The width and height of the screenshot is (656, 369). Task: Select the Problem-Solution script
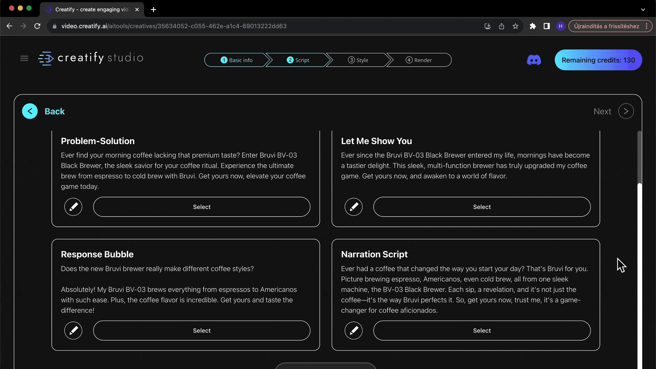(202, 207)
